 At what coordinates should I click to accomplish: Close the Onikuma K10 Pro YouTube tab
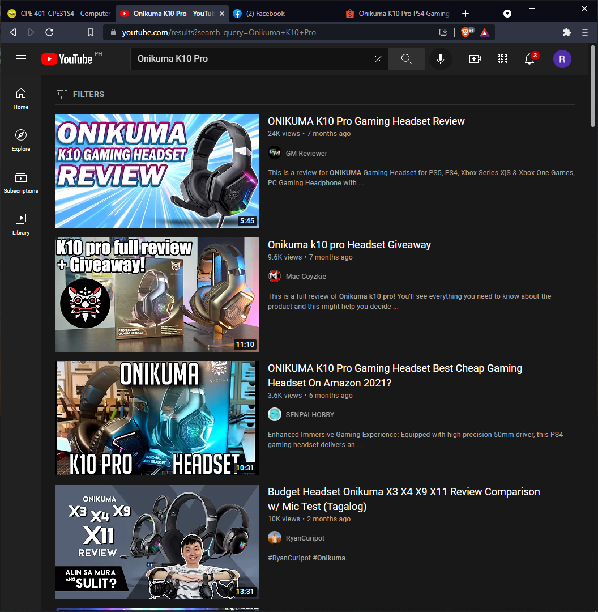pos(222,14)
